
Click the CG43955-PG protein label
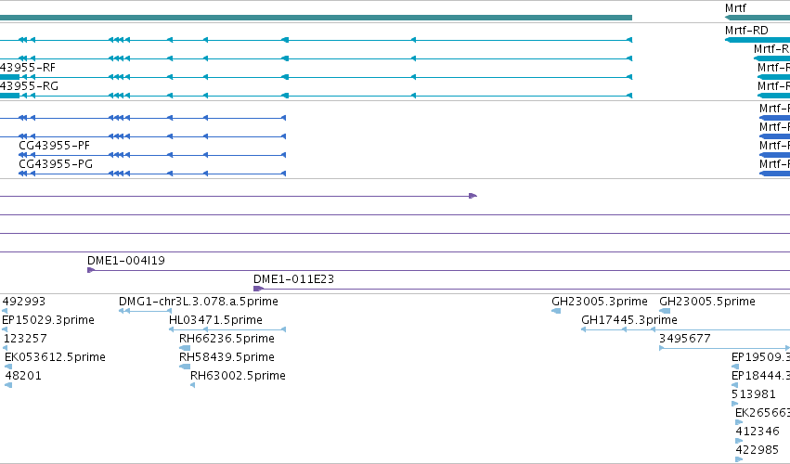pyautogui.click(x=56, y=164)
